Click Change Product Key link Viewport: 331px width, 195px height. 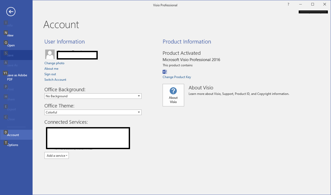click(x=177, y=77)
